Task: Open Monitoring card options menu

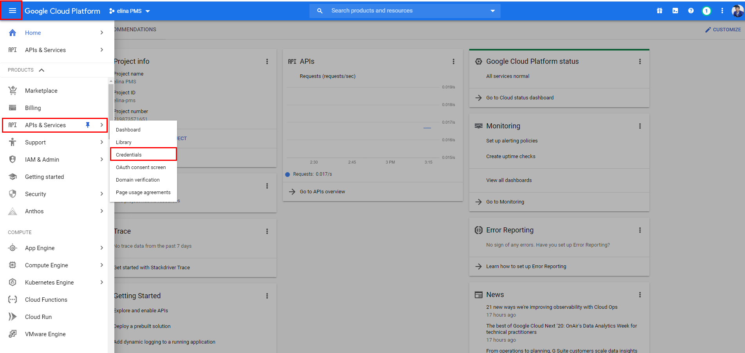Action: [x=640, y=126]
